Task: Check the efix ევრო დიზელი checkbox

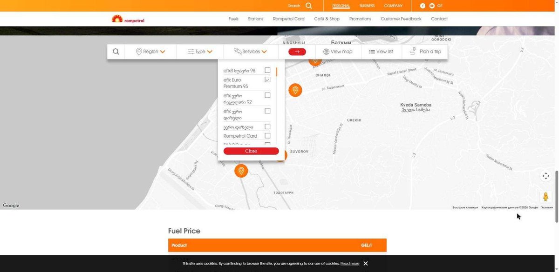Action: click(x=267, y=111)
